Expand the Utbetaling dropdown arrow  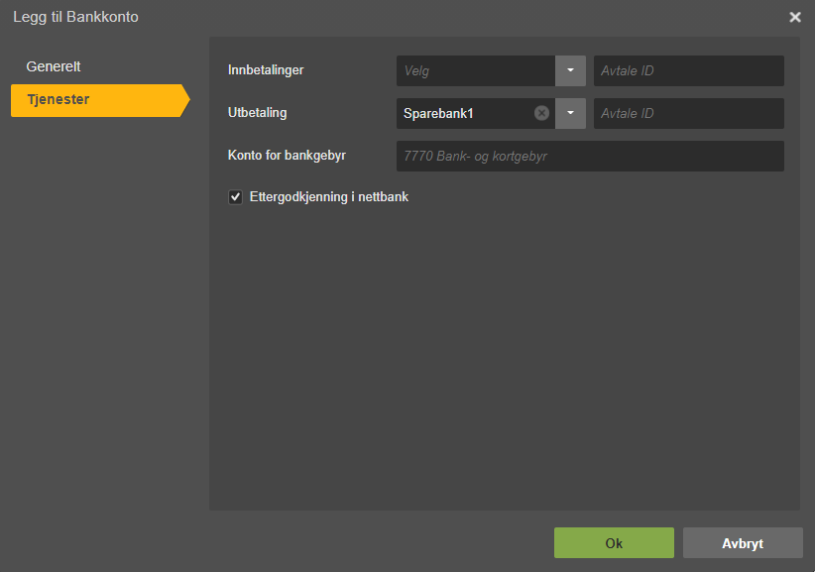pyautogui.click(x=570, y=113)
